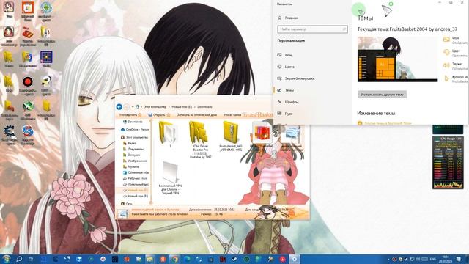Click current theme preview thumbnail
This screenshot has height=264, width=469.
(397, 59)
